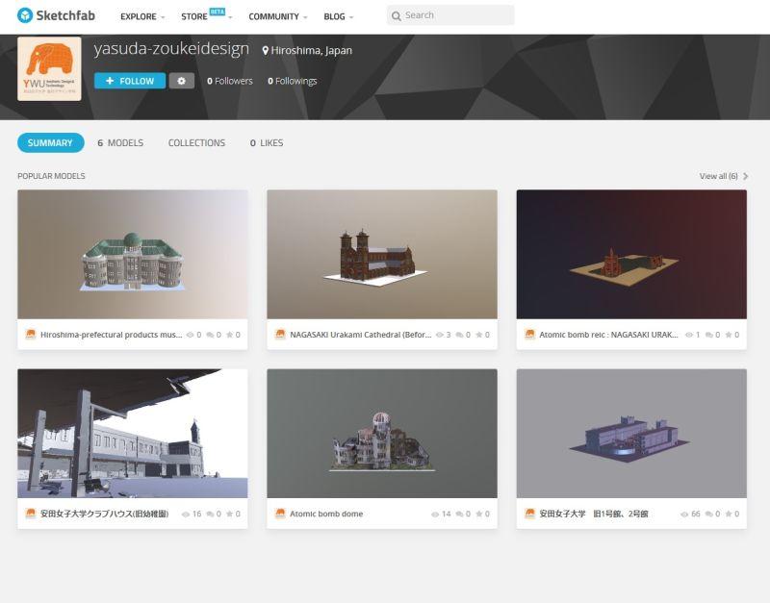Open NAGASAKI Urakami Cathedral title link
The width and height of the screenshot is (770, 603).
[360, 335]
